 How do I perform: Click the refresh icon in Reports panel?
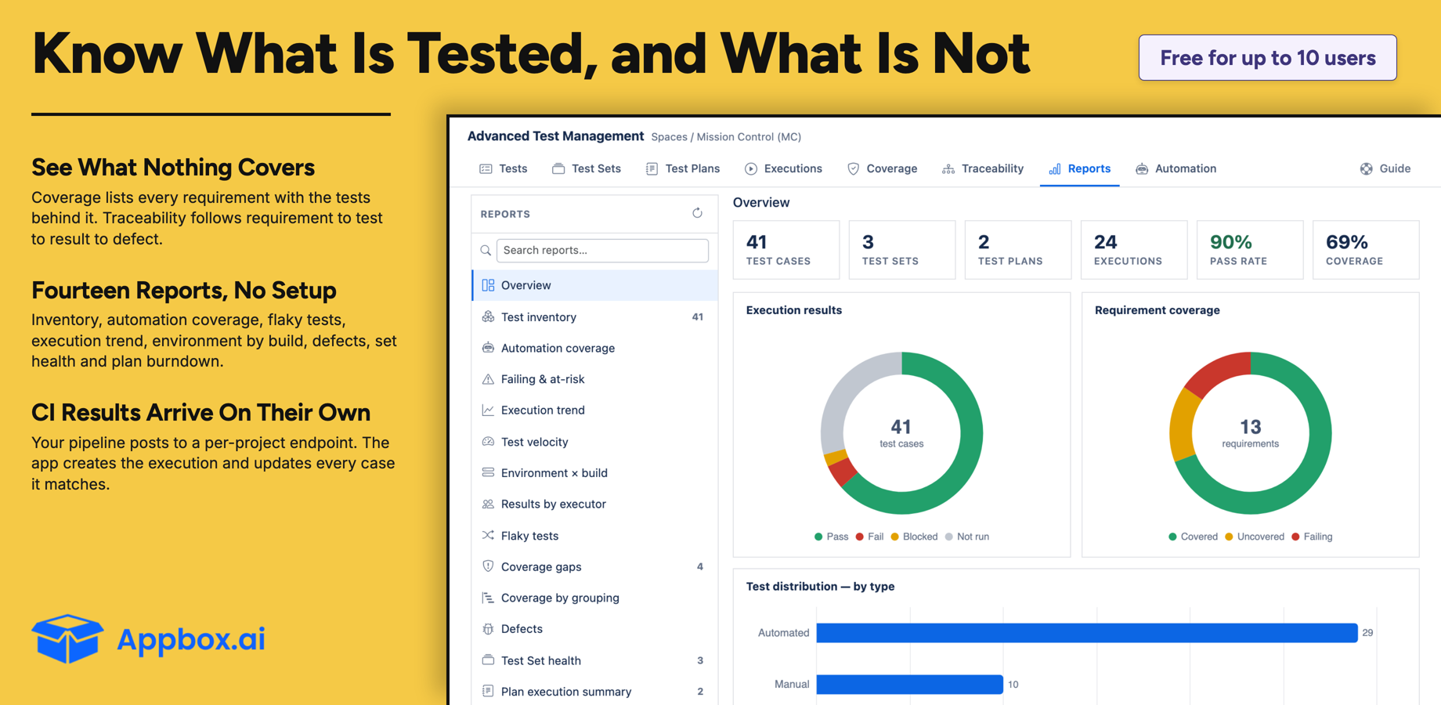697,213
